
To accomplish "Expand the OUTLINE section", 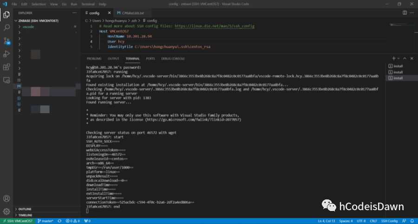I will [x=46, y=209].
